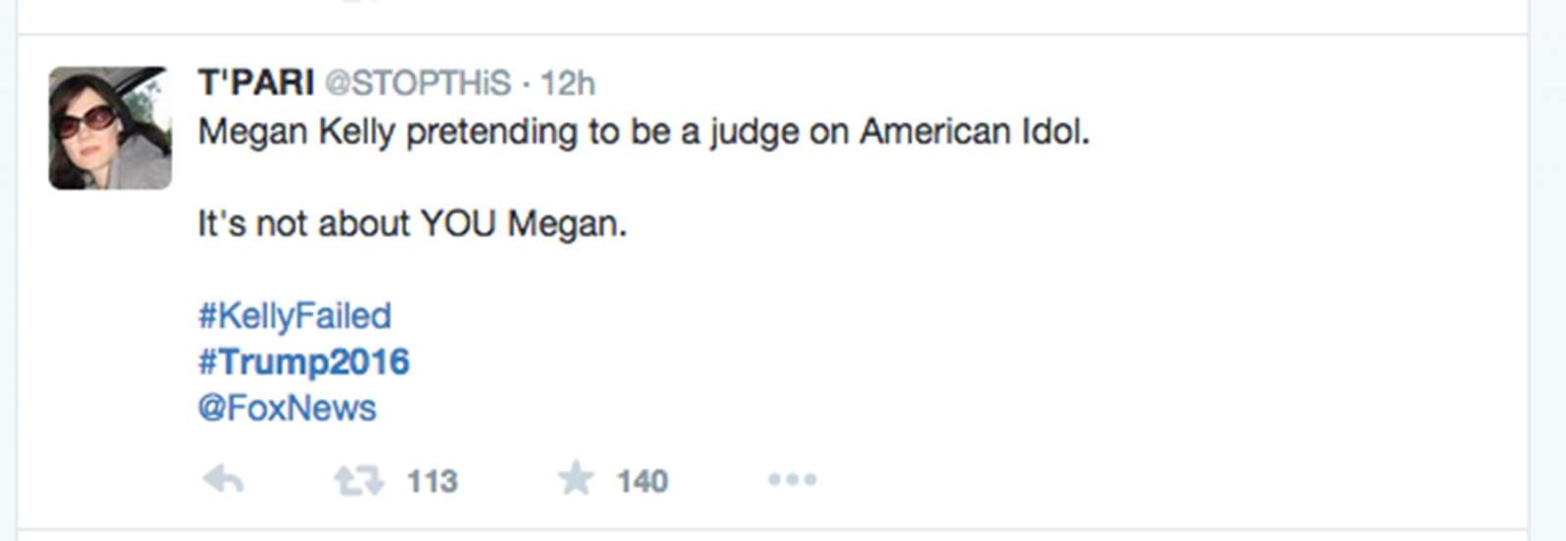This screenshot has width=1566, height=541.
Task: Favorite the tweet with the star icon
Action: pos(576,479)
